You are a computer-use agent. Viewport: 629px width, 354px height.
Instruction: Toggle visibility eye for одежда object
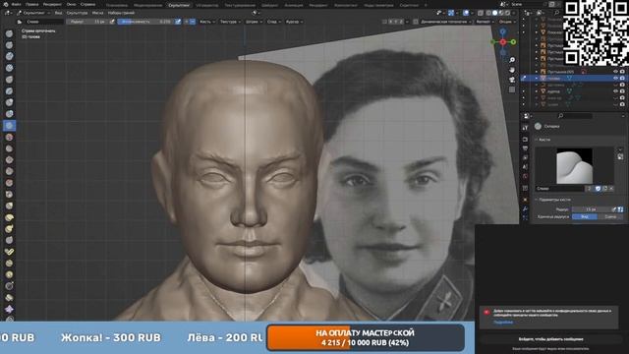coord(615,91)
